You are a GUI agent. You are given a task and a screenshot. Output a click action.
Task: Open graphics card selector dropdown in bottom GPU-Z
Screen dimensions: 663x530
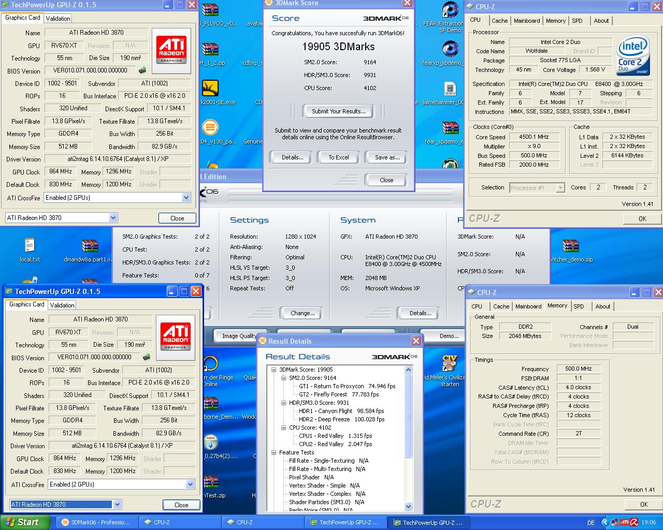coord(117,505)
